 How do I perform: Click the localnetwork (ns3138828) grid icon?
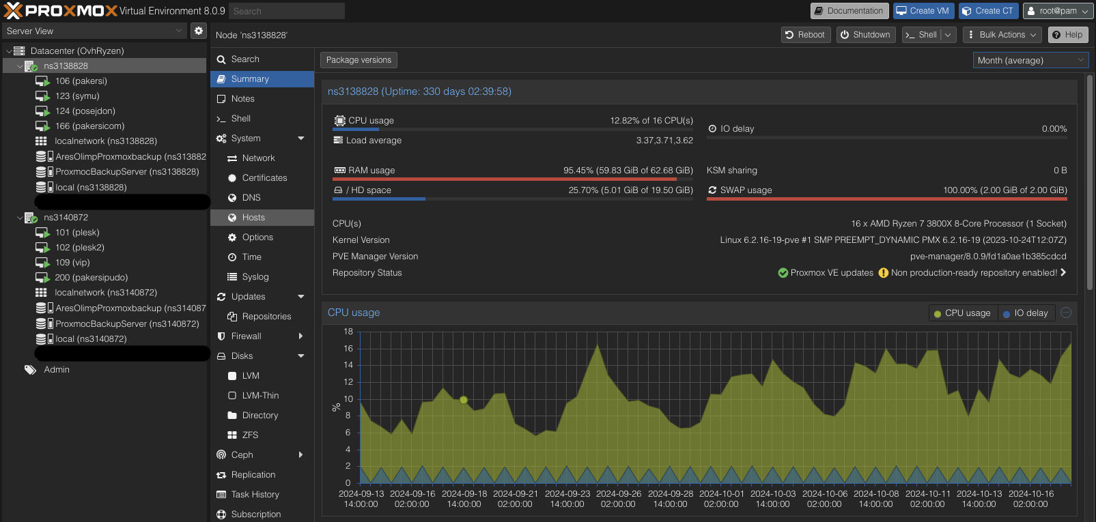point(41,141)
